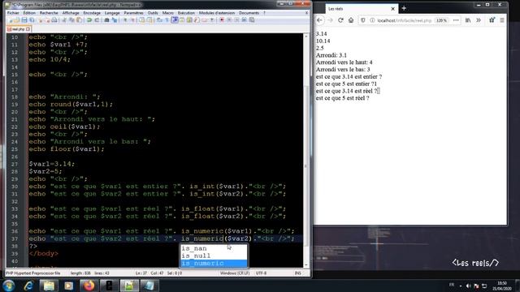This screenshot has width=520, height=292.
Task: Open Outils menu
Action: pyautogui.click(x=153, y=13)
